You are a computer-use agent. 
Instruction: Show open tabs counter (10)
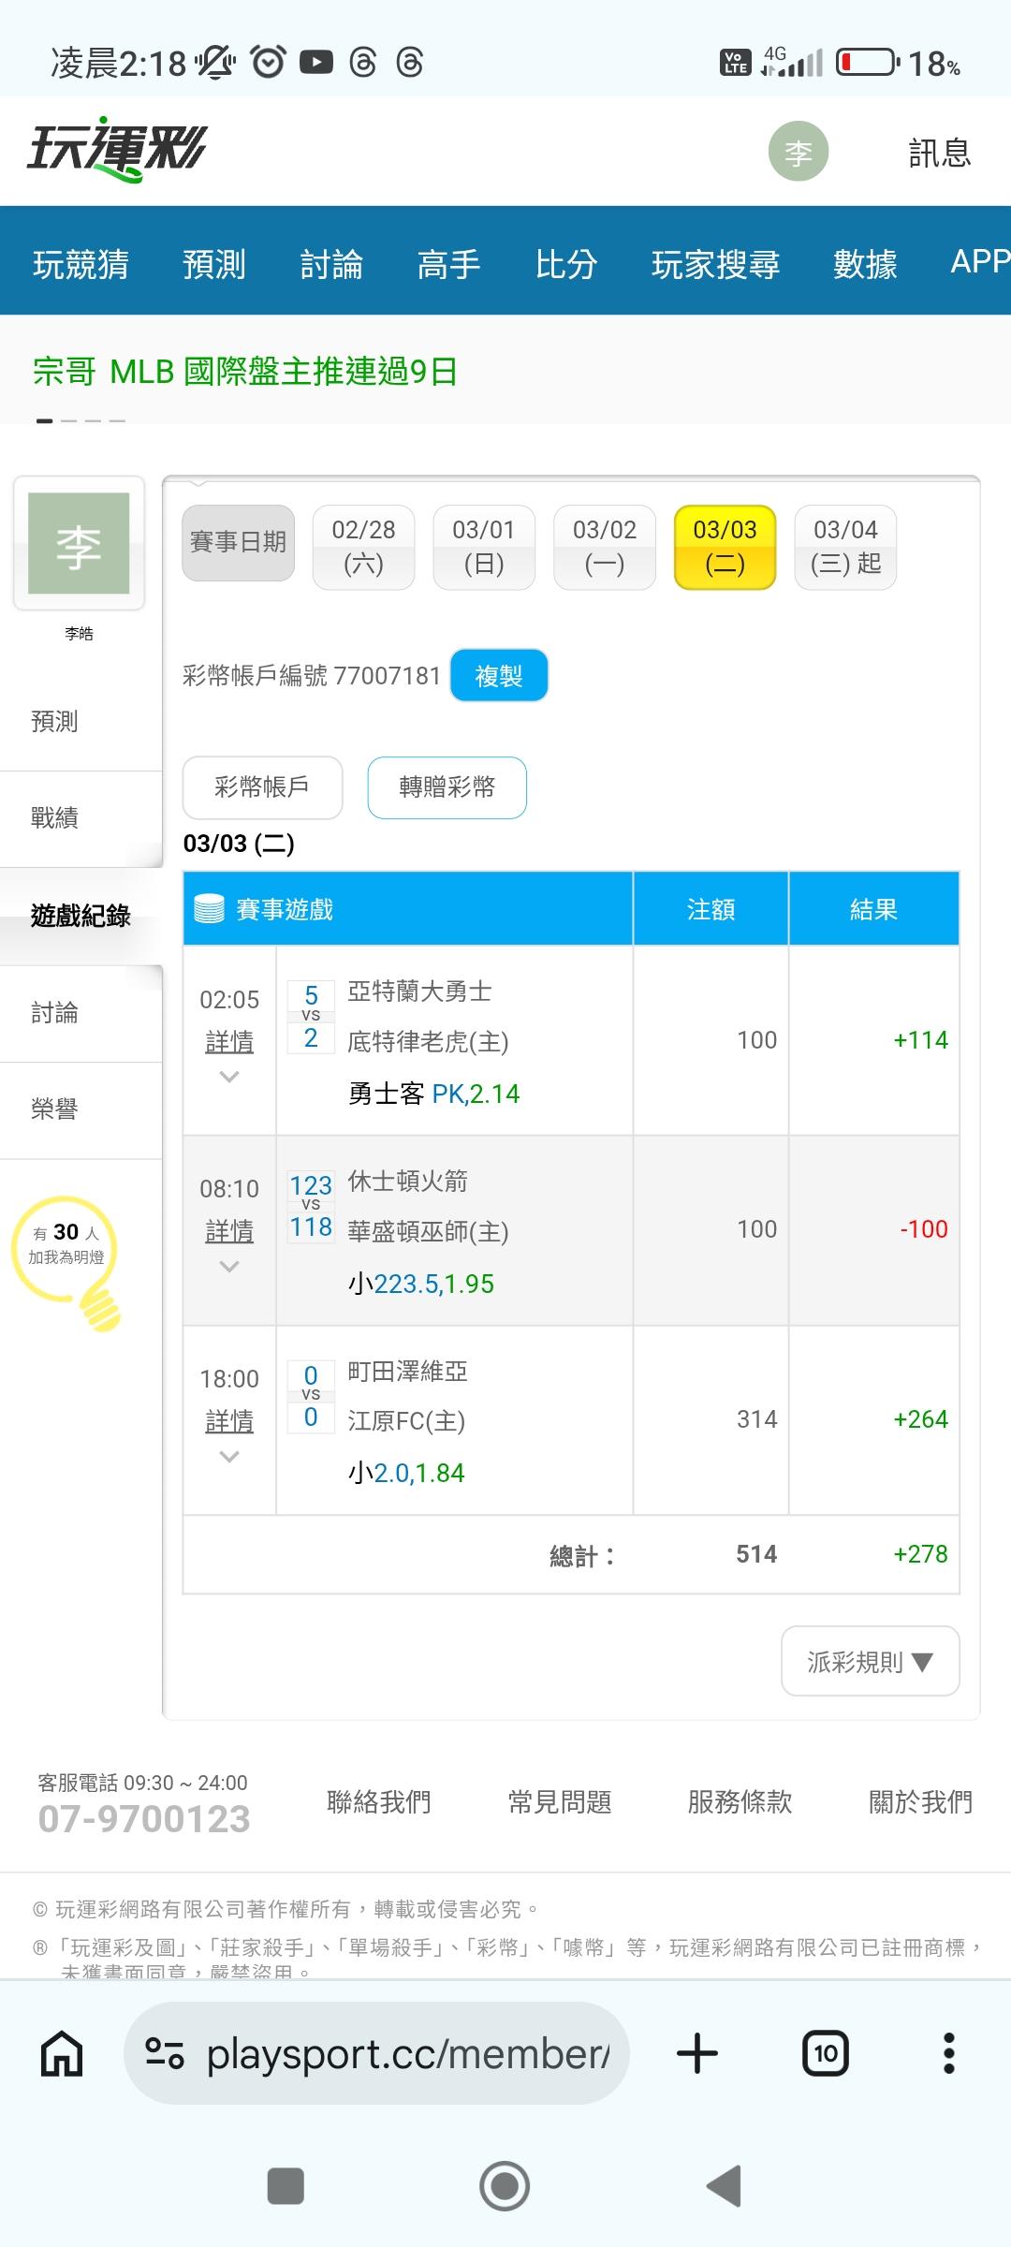[825, 2055]
